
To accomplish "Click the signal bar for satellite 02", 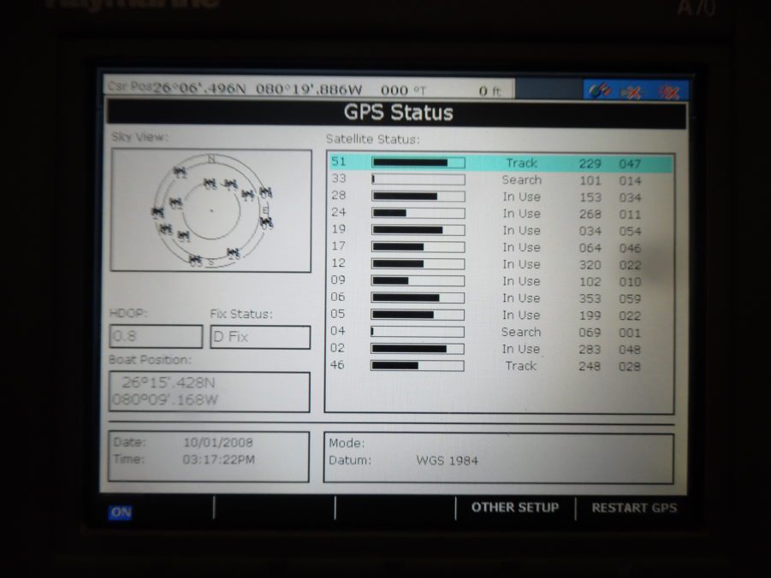I will [x=418, y=349].
